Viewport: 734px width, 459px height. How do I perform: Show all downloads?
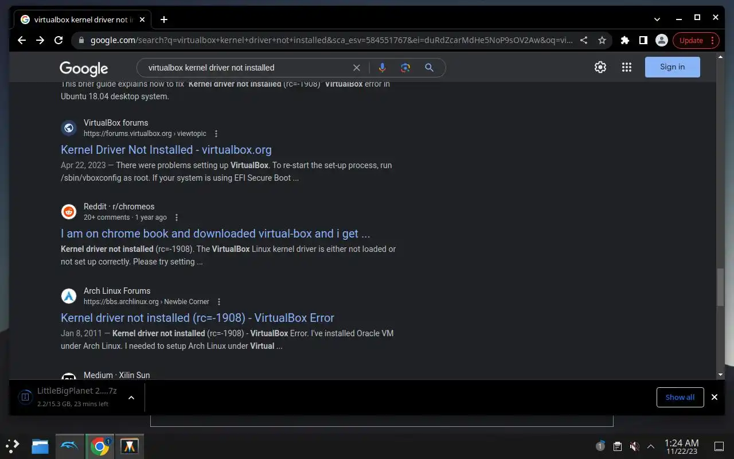tap(680, 397)
